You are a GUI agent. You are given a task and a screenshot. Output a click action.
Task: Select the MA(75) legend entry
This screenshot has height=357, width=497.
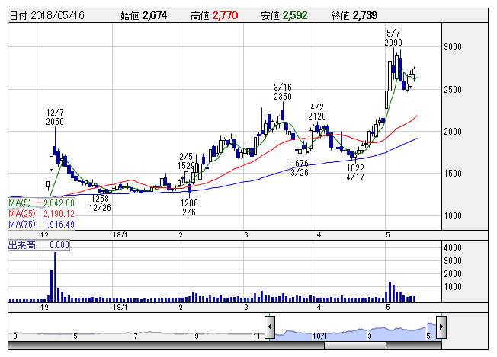[x=21, y=225]
